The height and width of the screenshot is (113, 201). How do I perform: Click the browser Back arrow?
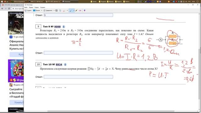(x=2, y=8)
